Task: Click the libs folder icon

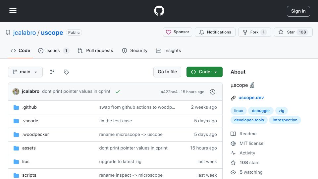Action: [x=16, y=162]
